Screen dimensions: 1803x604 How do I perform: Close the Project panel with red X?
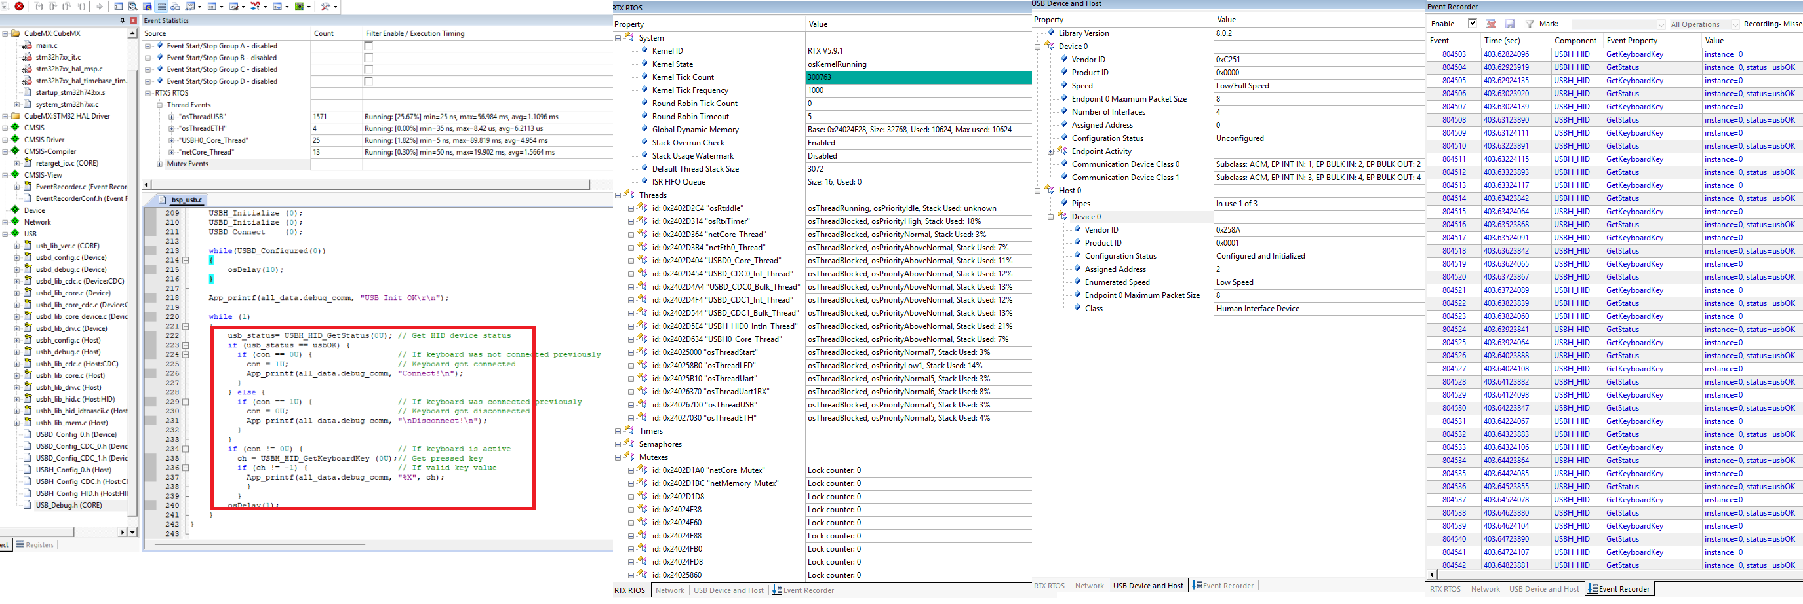(x=133, y=20)
